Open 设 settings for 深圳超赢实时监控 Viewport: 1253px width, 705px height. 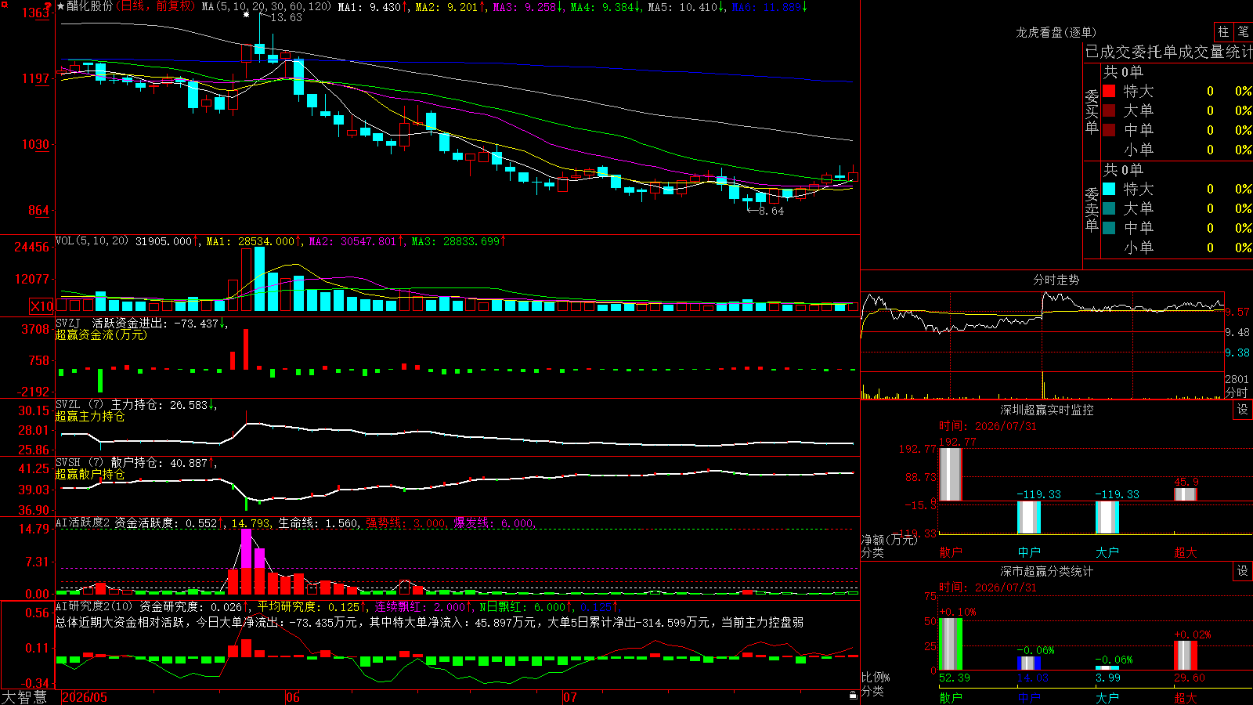pyautogui.click(x=1243, y=410)
